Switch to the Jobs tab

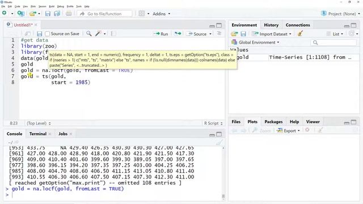tap(63, 134)
